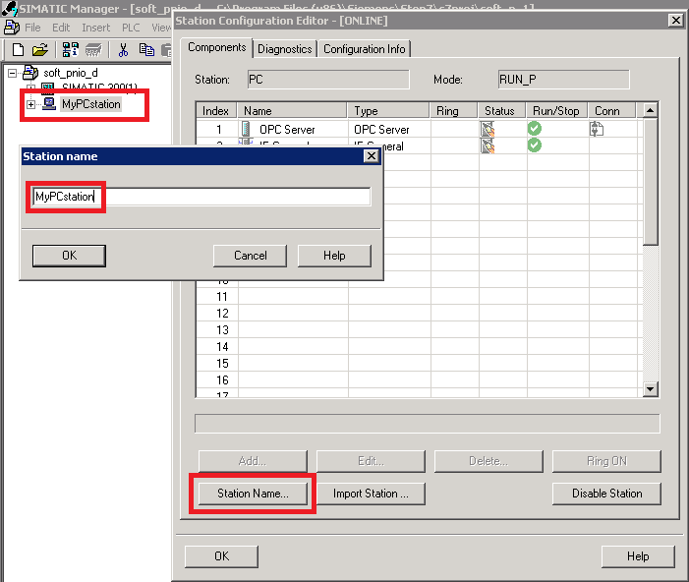The width and height of the screenshot is (689, 582).
Task: Click the OPC Server connection icon
Action: [597, 129]
